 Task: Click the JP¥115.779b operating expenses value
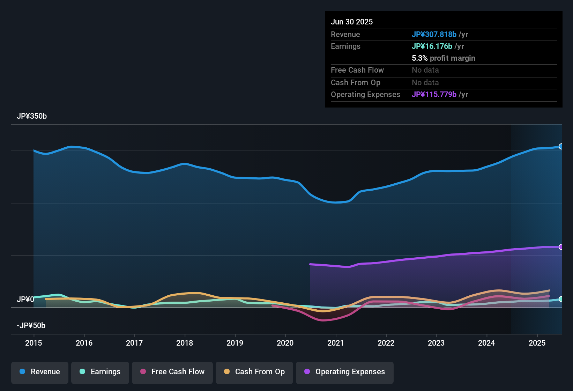[434, 95]
